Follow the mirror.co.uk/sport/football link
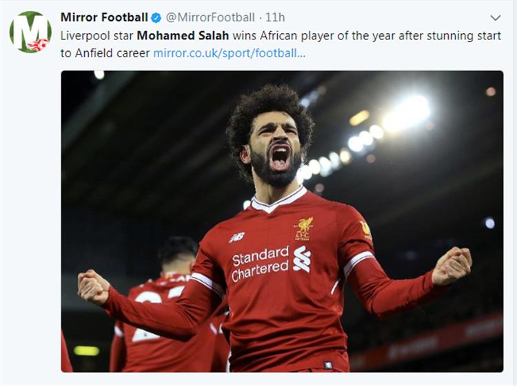The width and height of the screenshot is (517, 386). (x=230, y=52)
